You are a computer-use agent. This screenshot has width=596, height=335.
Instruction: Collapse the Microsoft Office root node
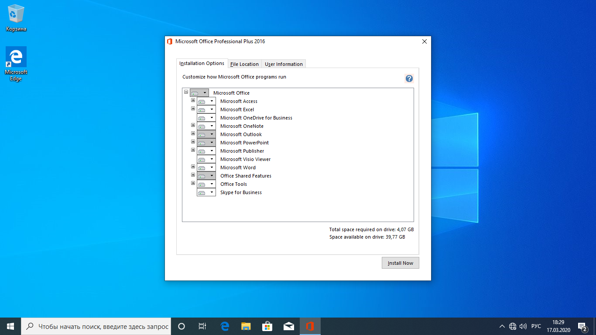tap(186, 92)
